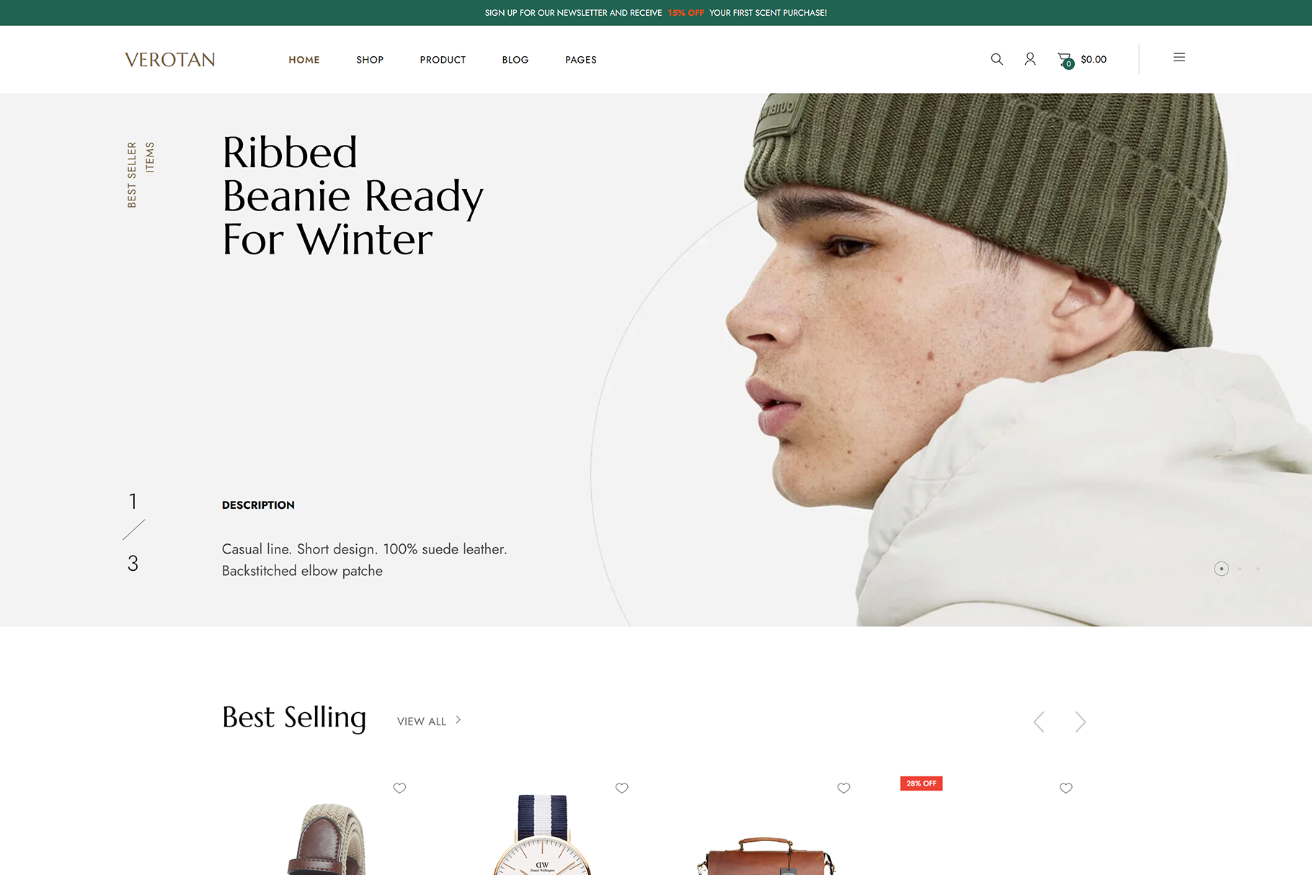
Task: Open the Daniel Wellington watch thumbnail
Action: click(543, 835)
